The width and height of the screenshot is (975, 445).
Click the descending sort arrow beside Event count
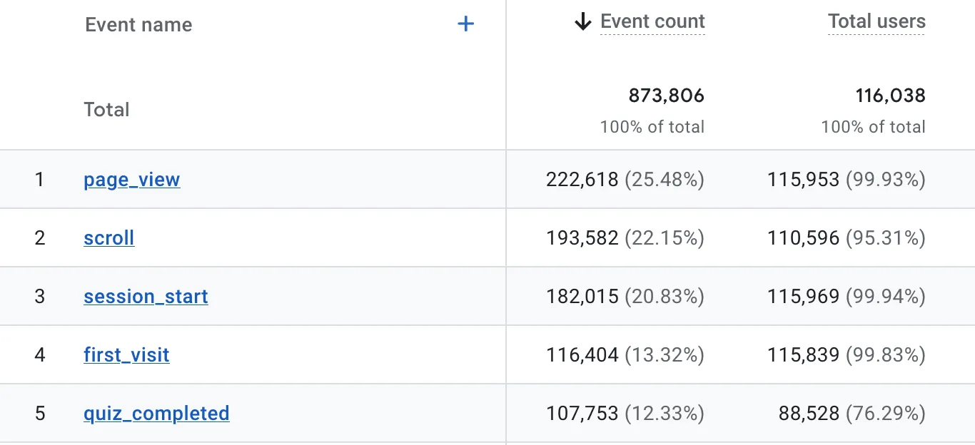(x=583, y=23)
